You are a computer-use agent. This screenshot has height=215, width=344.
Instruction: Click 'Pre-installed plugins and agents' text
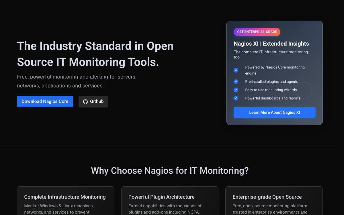(271, 82)
